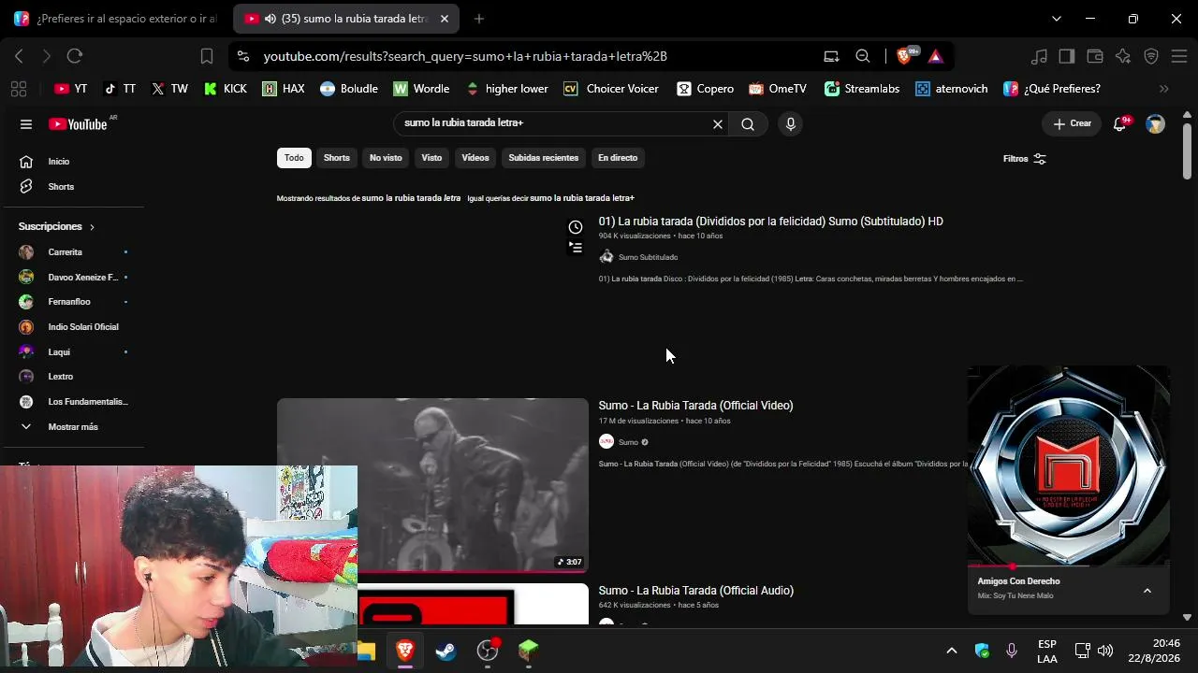Open the tab search dropdown arrow
1198x673 pixels.
click(1057, 19)
